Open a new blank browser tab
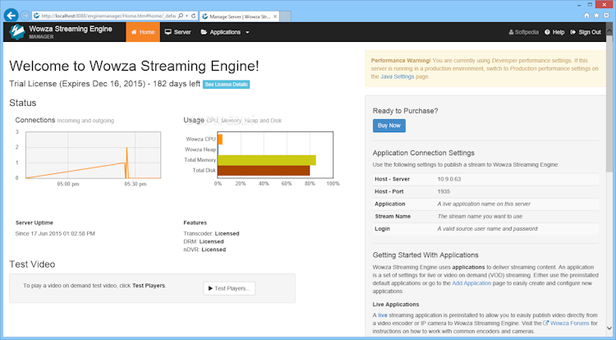This screenshot has width=616, height=340. point(286,16)
